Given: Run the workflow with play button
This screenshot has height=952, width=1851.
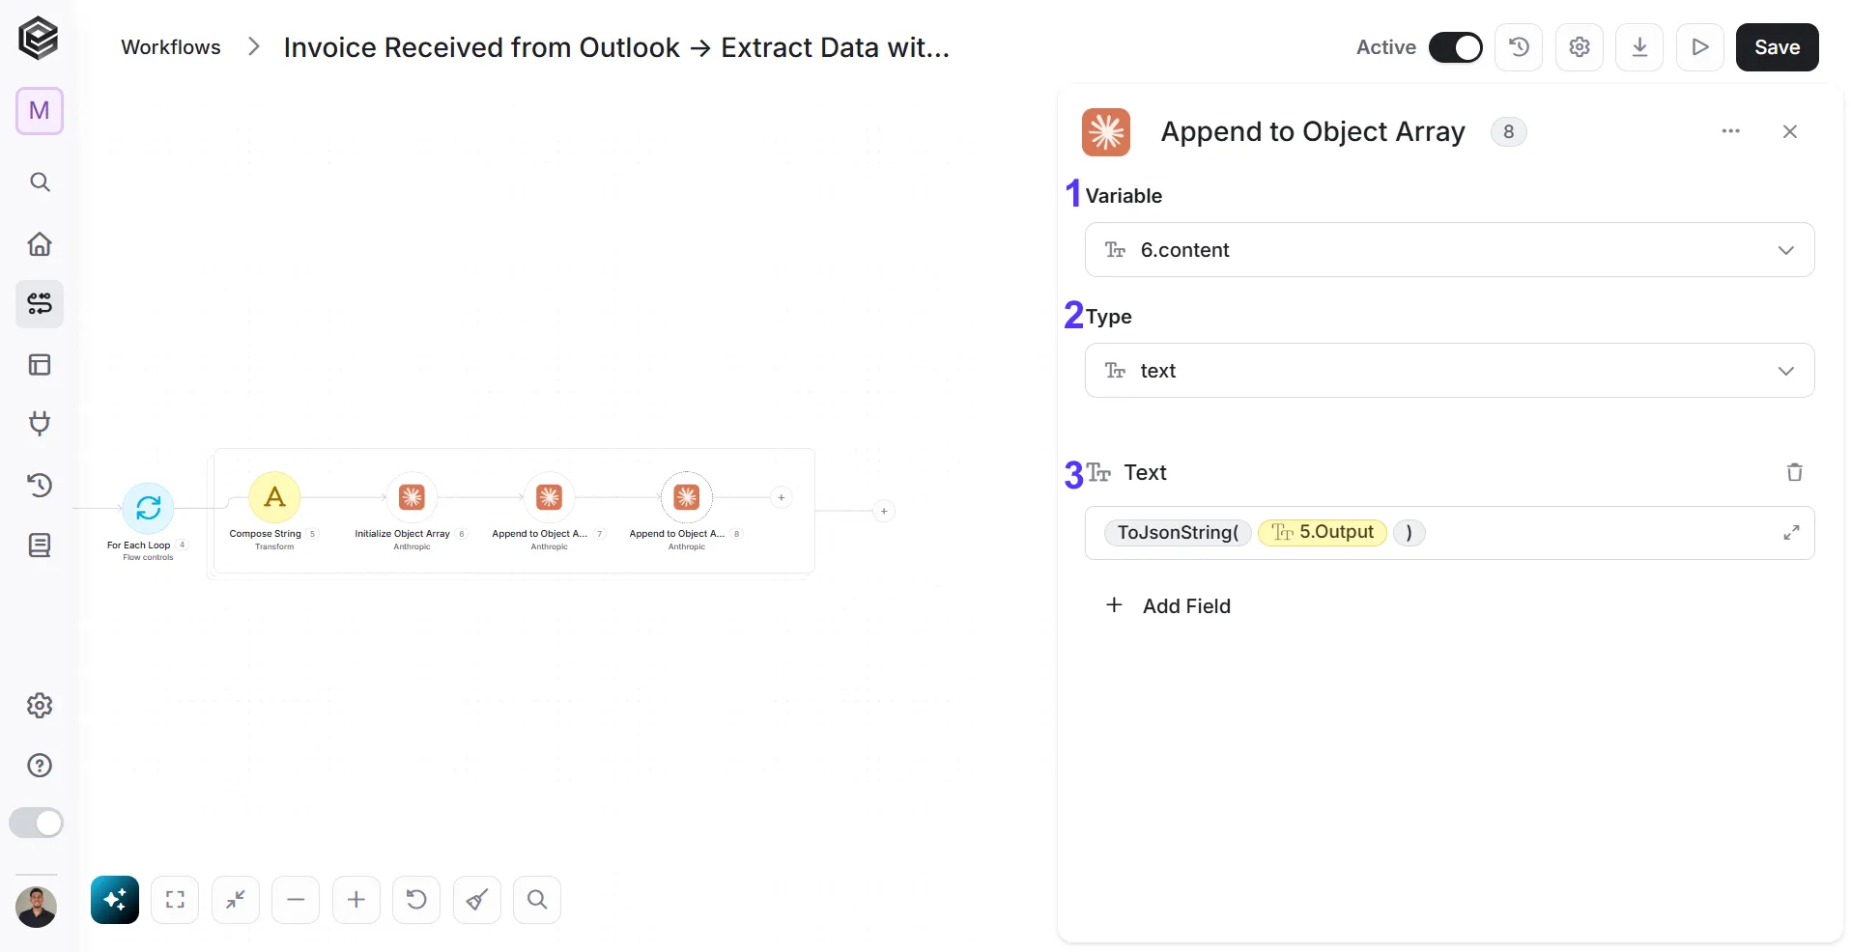Looking at the screenshot, I should click(x=1700, y=47).
